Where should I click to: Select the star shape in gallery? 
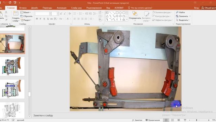click(x=124, y=20)
